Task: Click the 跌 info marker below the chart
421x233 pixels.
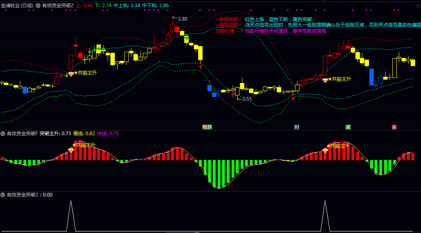Action: tap(210, 127)
